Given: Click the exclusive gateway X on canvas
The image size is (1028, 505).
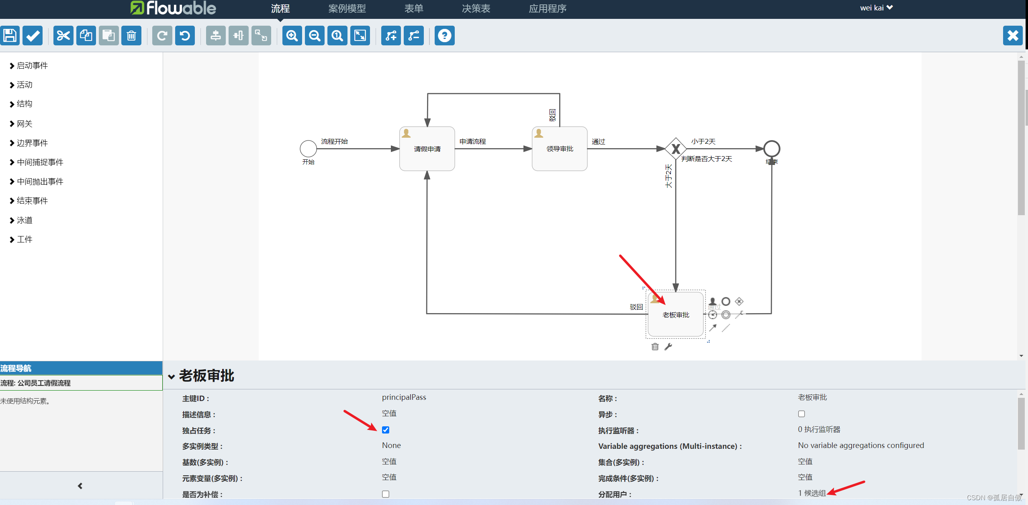Looking at the screenshot, I should tap(676, 149).
